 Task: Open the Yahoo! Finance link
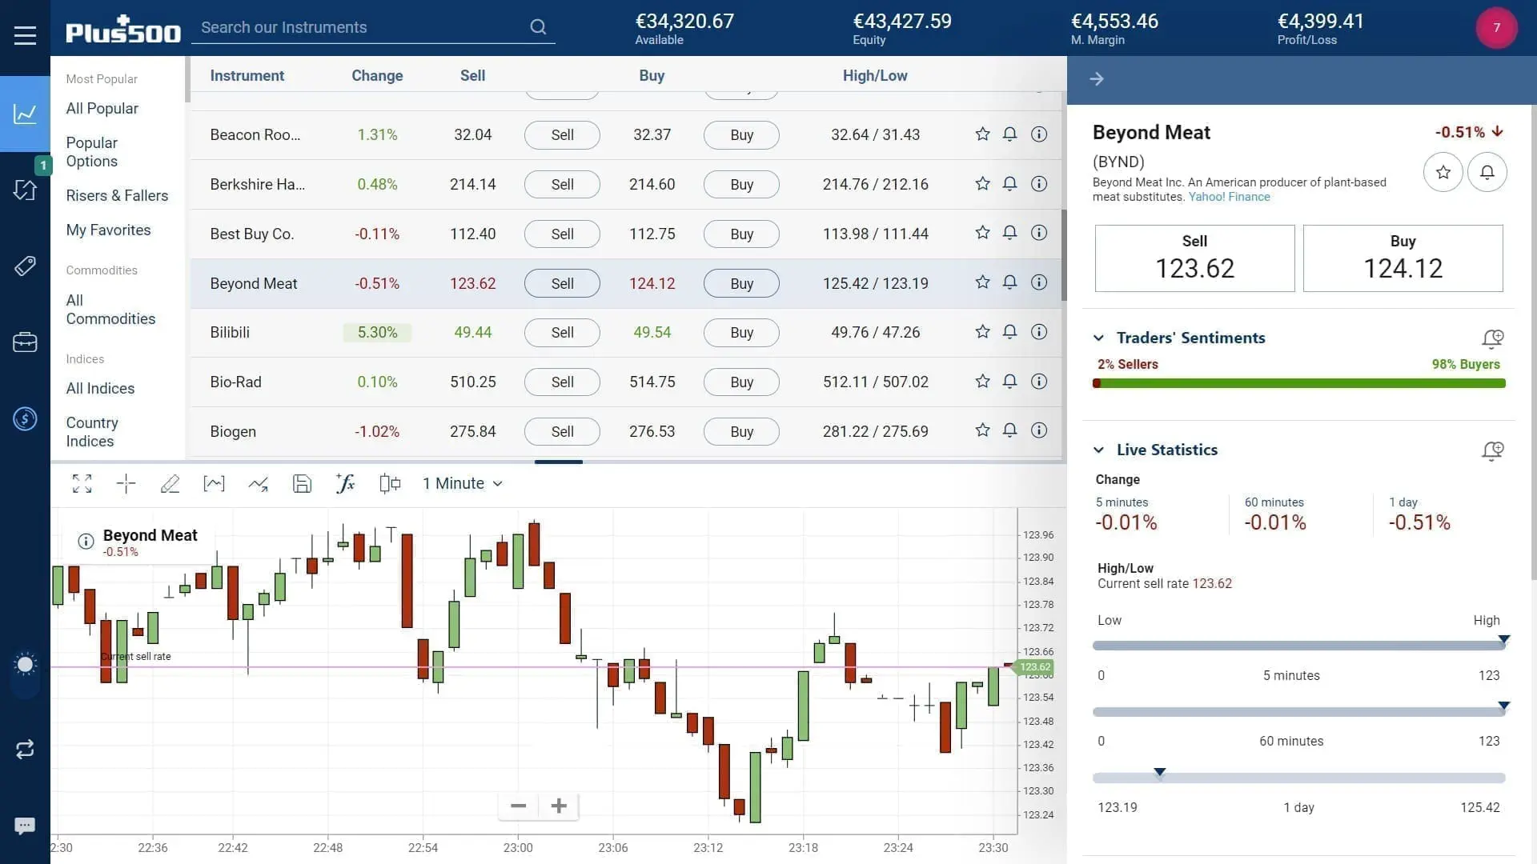(1229, 197)
